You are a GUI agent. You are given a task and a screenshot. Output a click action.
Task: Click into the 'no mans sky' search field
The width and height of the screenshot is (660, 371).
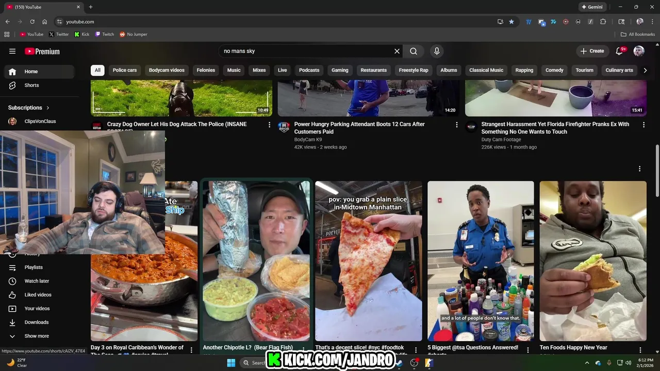click(307, 51)
